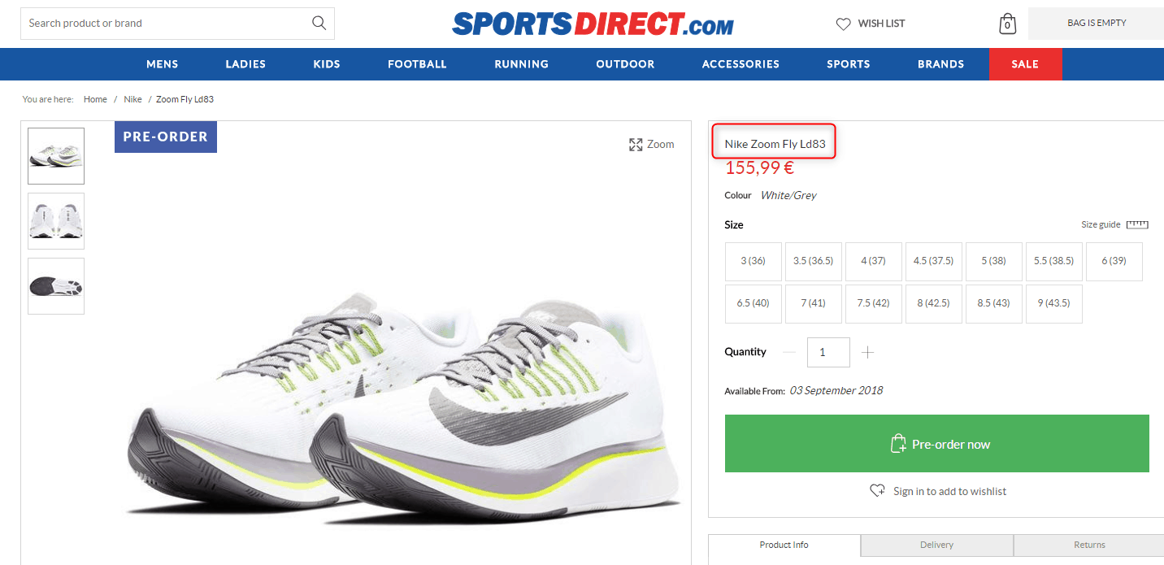
Task: Select size 7 (41)
Action: coord(814,303)
